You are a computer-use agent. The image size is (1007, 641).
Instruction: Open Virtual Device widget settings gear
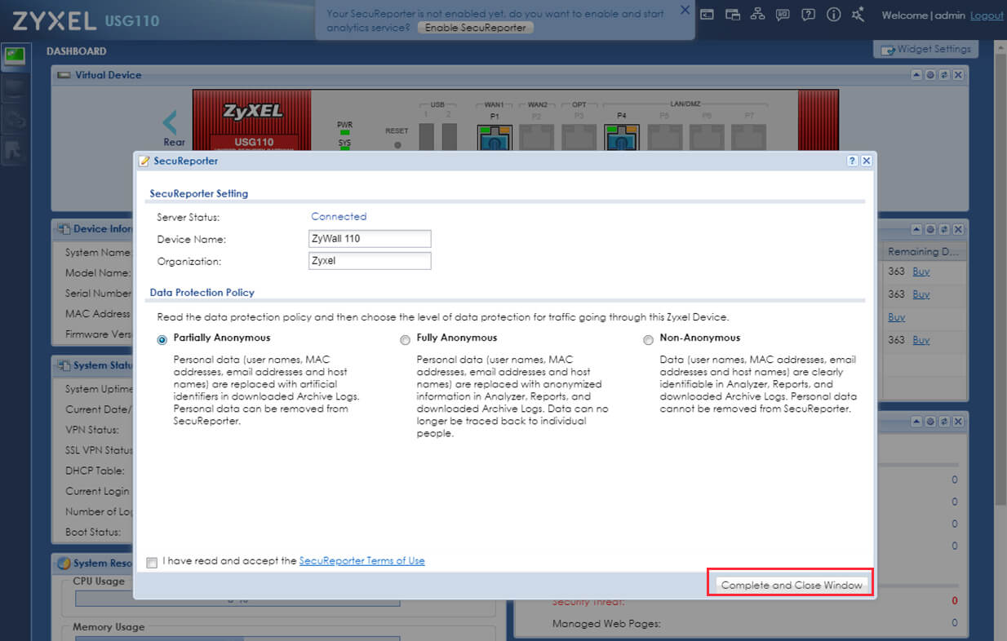click(x=930, y=75)
